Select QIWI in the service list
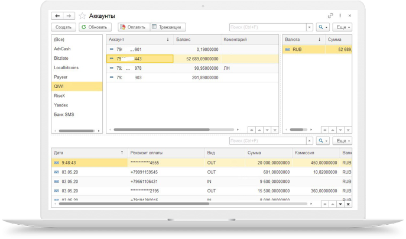406x239 pixels. click(x=77, y=86)
